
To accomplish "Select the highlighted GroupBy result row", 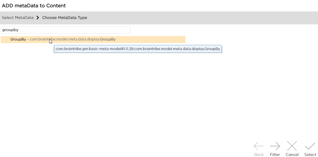I will pos(93,39).
